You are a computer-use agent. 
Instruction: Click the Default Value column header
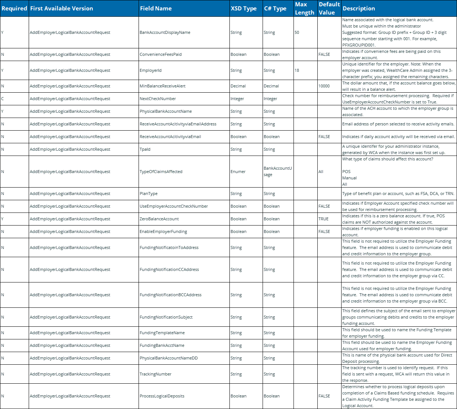point(329,8)
